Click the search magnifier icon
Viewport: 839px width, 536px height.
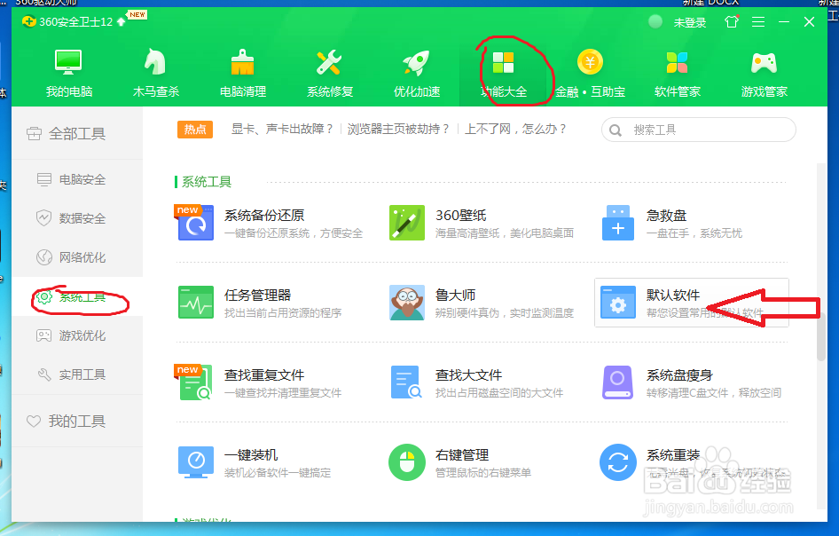tap(616, 130)
